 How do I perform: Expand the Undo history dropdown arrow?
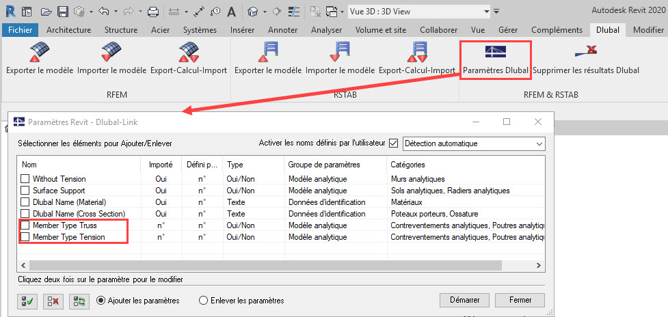click(115, 12)
